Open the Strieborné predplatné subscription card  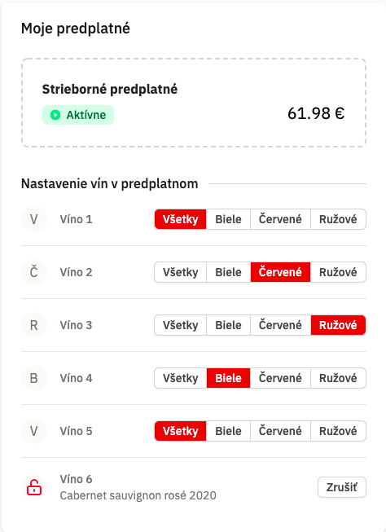click(x=194, y=103)
